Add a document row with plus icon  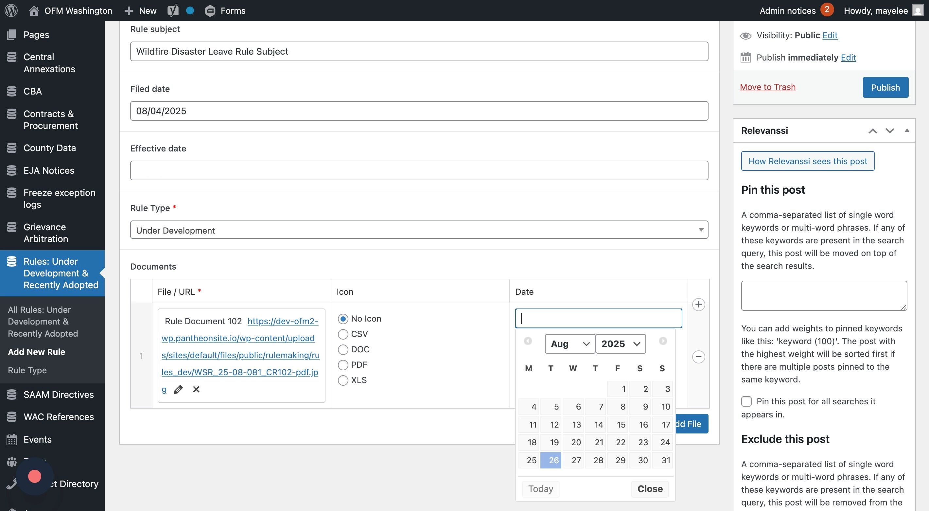pyautogui.click(x=699, y=304)
